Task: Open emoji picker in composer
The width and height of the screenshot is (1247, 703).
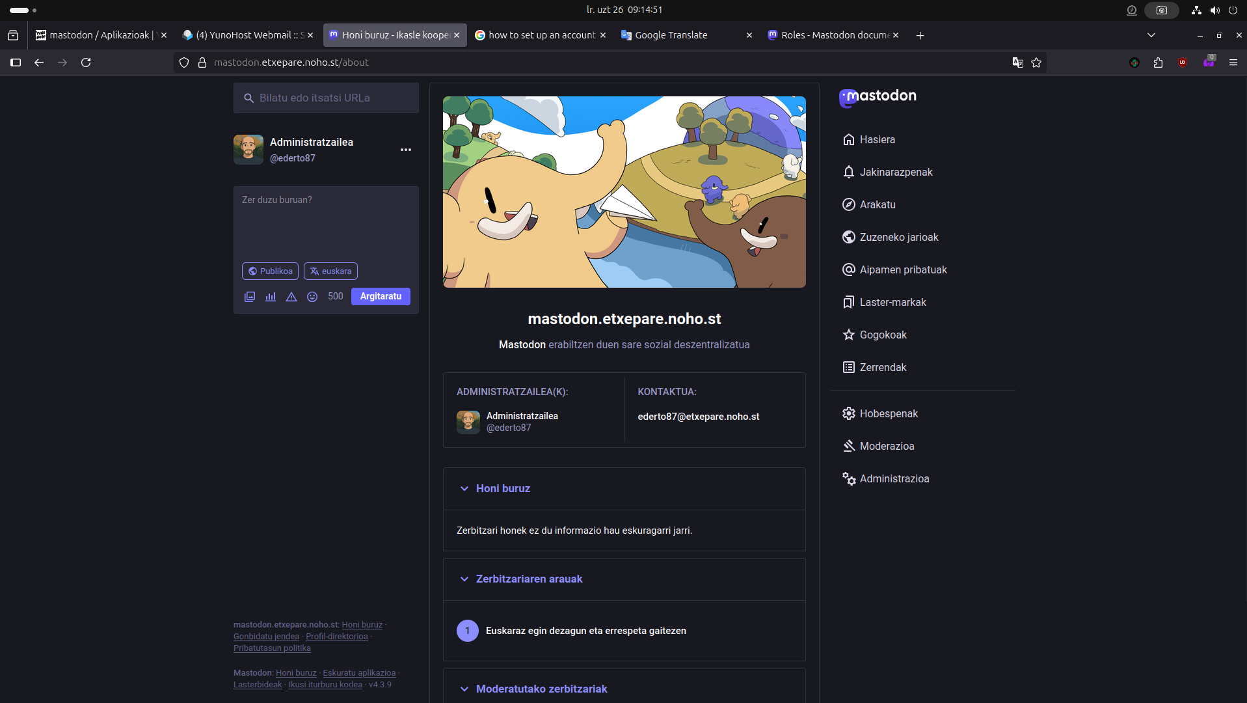Action: pos(312,297)
